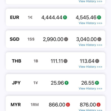Click green up arrow beside 25.96
The image size is (111, 111).
pos(66,83)
